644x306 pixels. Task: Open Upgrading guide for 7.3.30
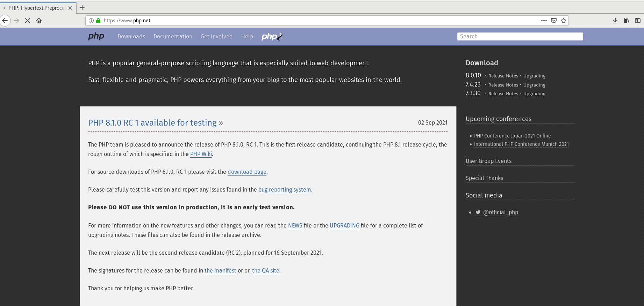(534, 94)
